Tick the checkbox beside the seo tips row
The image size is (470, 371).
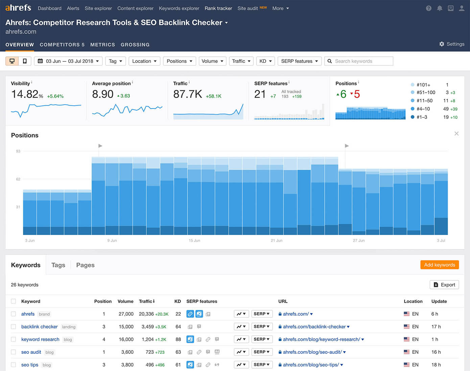coord(14,365)
